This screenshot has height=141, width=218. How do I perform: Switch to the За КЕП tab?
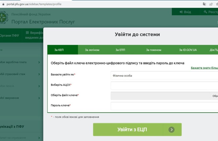(x=63, y=50)
